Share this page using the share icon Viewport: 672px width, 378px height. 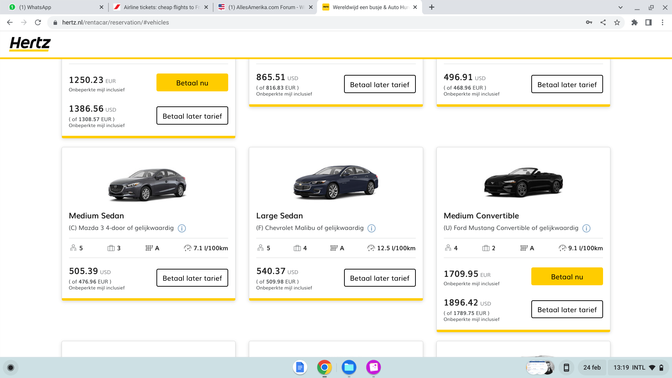603,22
